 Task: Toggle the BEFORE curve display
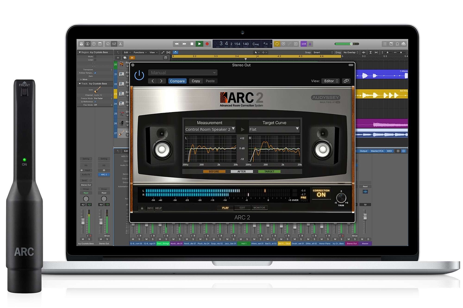click(214, 171)
